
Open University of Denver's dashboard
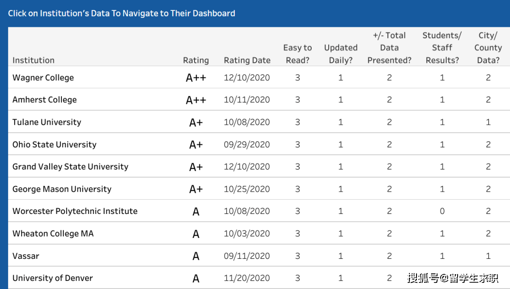(x=52, y=278)
